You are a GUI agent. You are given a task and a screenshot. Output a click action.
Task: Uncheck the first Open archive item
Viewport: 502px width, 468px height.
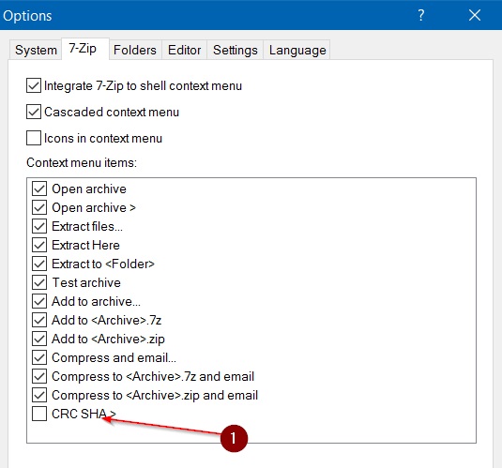[39, 189]
